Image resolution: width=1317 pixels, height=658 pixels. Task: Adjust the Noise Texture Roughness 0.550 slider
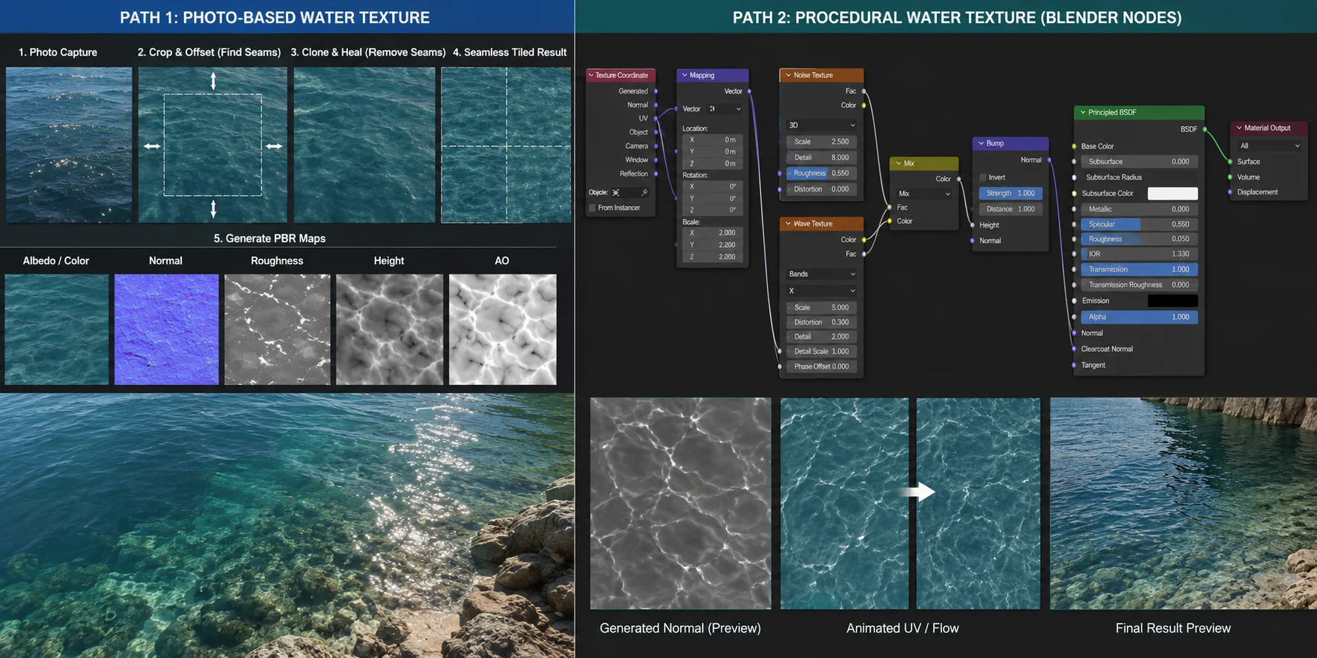click(x=822, y=173)
